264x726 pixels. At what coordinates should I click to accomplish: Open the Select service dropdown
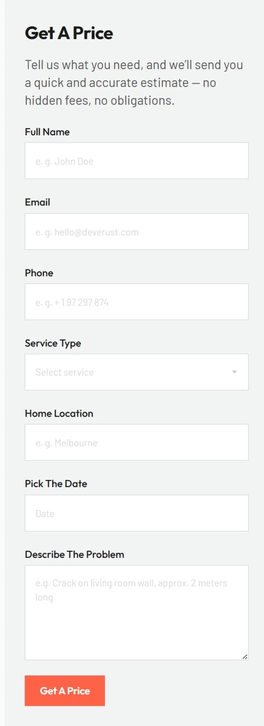tap(136, 372)
